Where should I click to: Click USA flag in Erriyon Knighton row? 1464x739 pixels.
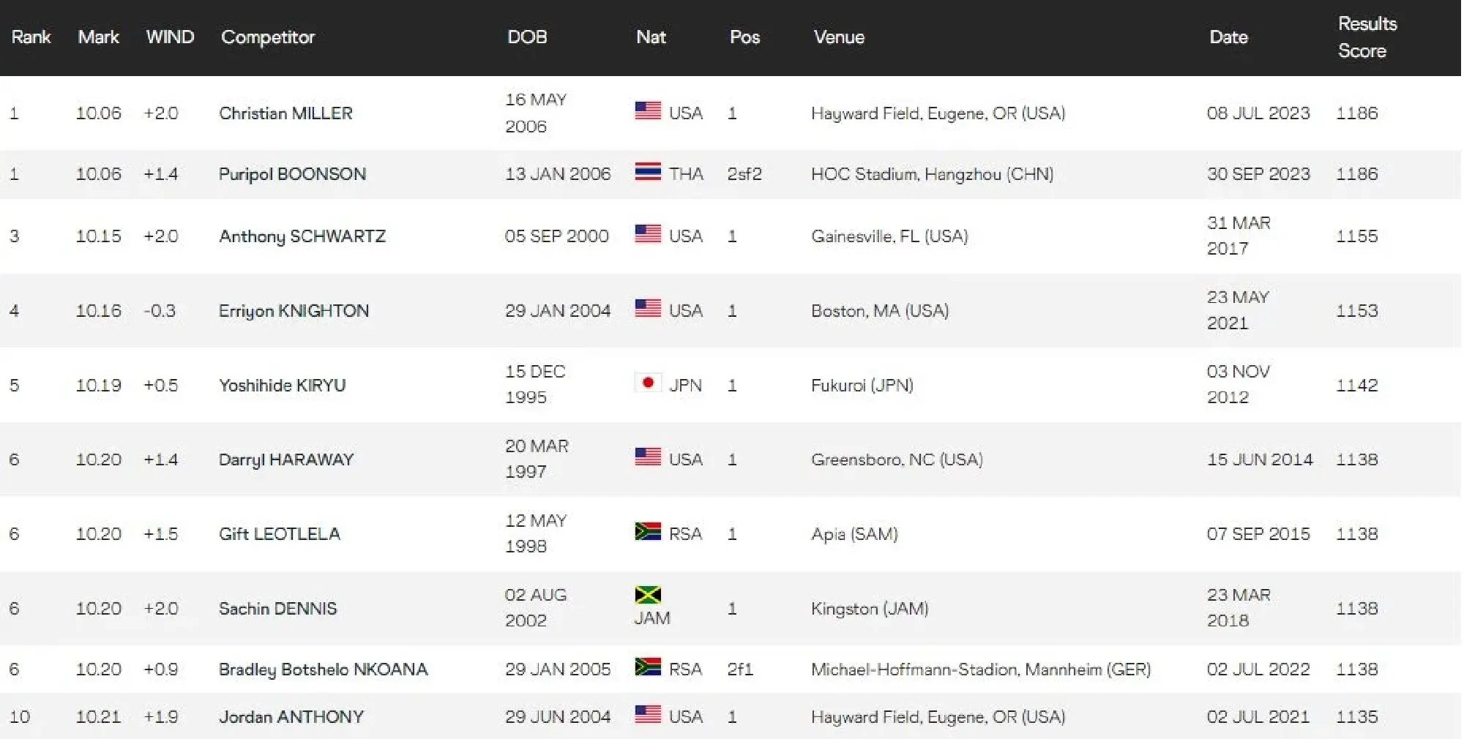648,309
